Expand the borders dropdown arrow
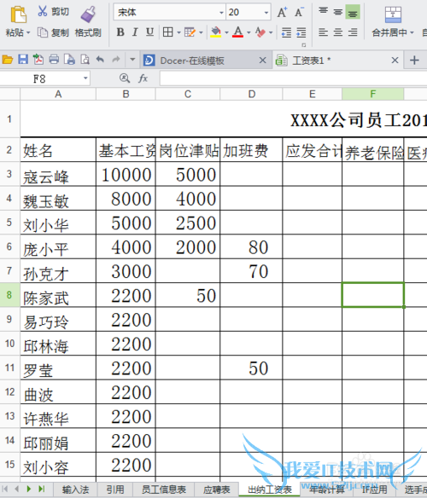The image size is (427, 498). (178, 32)
